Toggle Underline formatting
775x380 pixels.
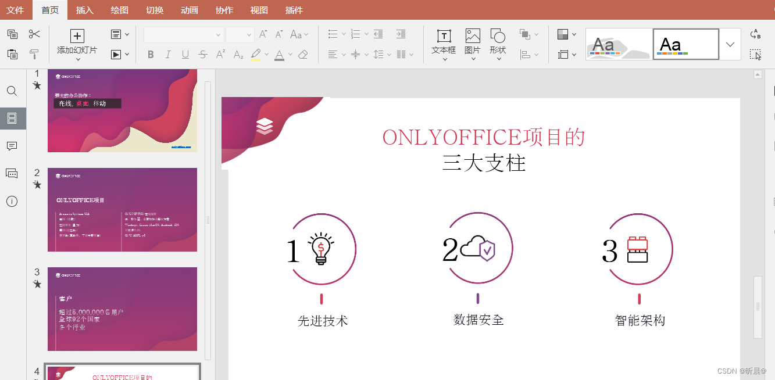pos(185,55)
